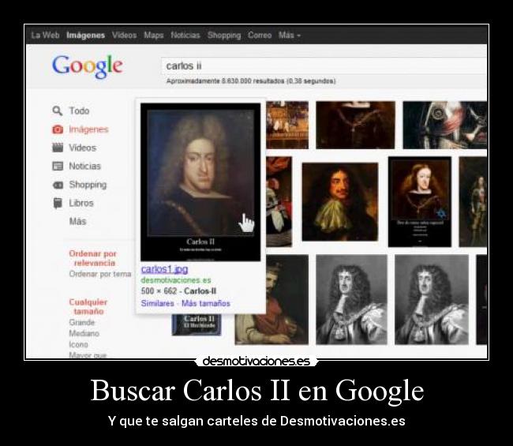Open the Shopping tag icon in sidebar
Viewport: 513px width, 446px height.
pos(58,185)
